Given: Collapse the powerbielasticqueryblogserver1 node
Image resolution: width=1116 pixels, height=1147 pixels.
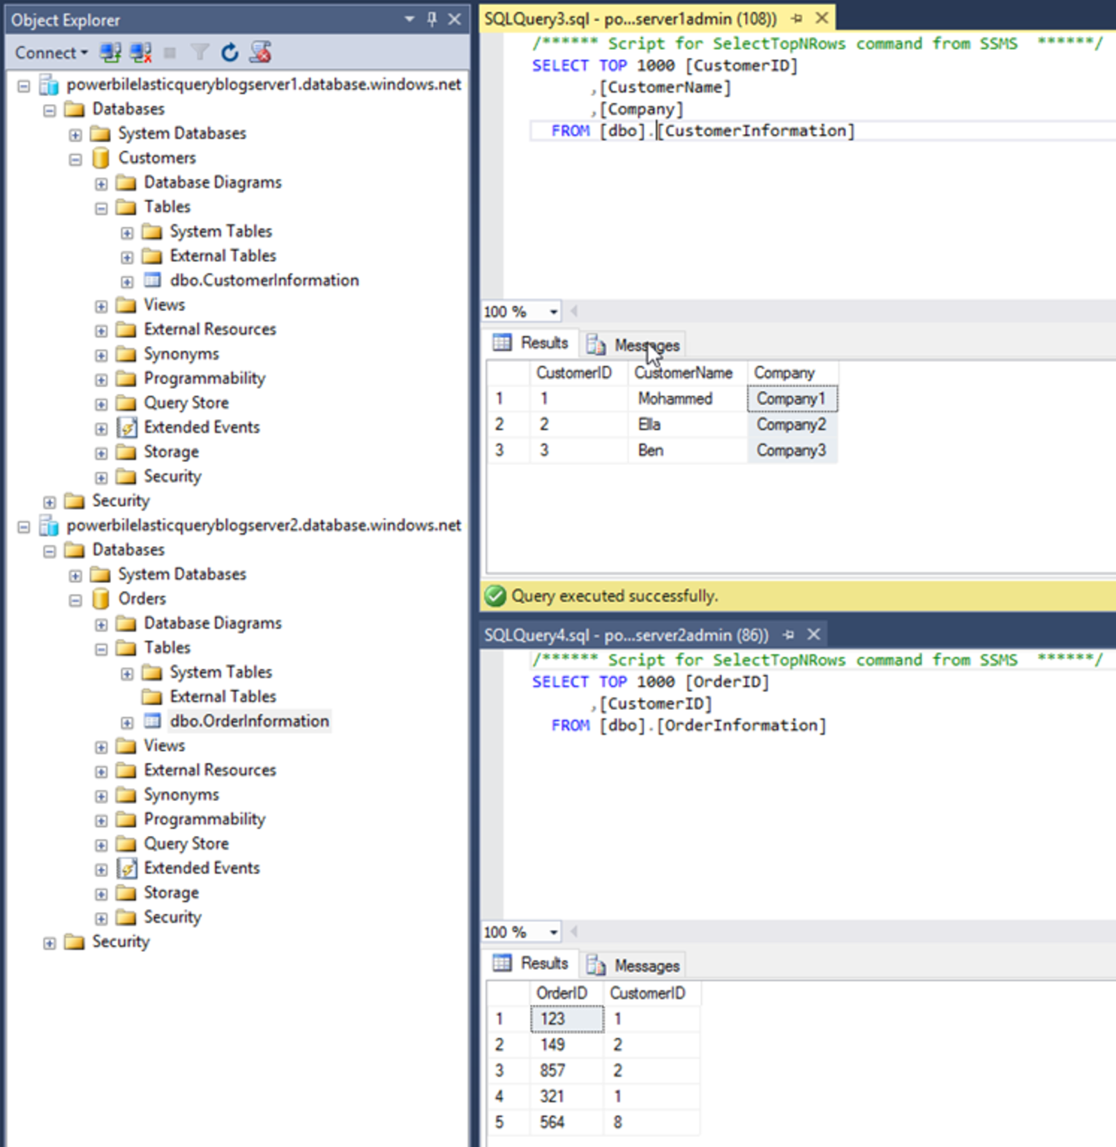Looking at the screenshot, I should pos(24,86).
